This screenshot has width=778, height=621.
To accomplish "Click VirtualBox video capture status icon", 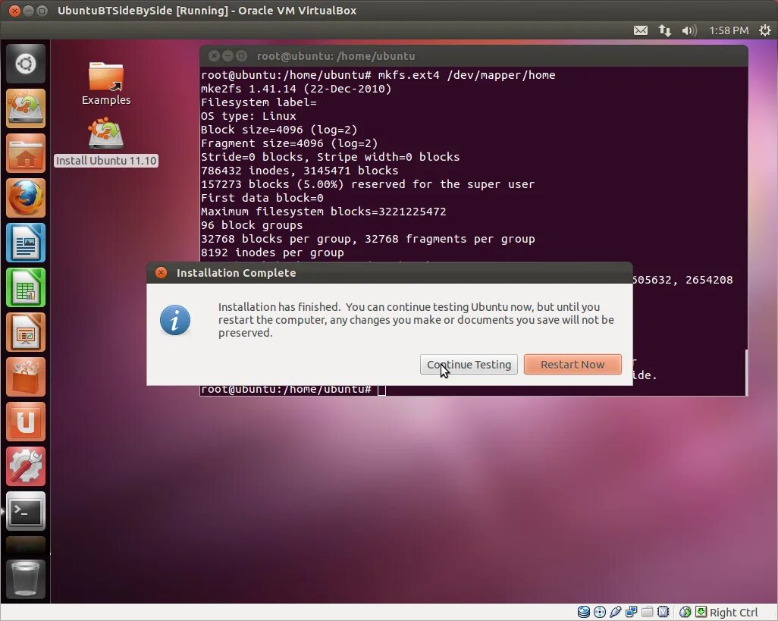I will 663,612.
